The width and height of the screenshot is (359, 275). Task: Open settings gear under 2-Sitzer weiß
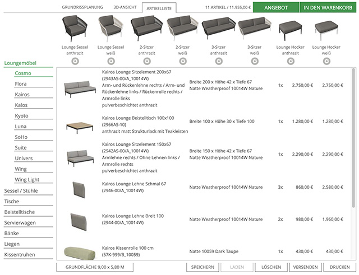[182, 60]
